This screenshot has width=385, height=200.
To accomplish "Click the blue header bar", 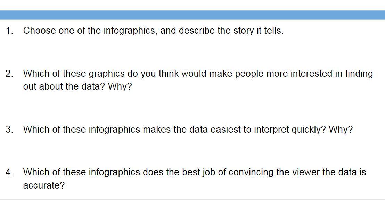I will point(192,15).
